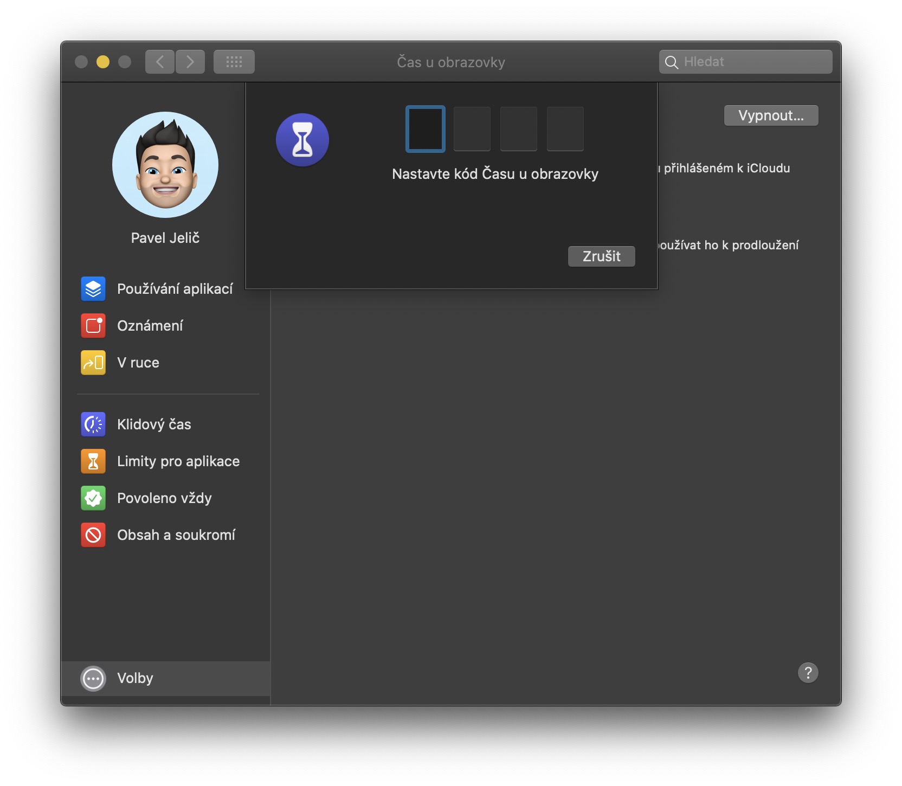The height and width of the screenshot is (786, 902).
Task: Cancel passcode dialog with Zrušit
Action: (602, 256)
